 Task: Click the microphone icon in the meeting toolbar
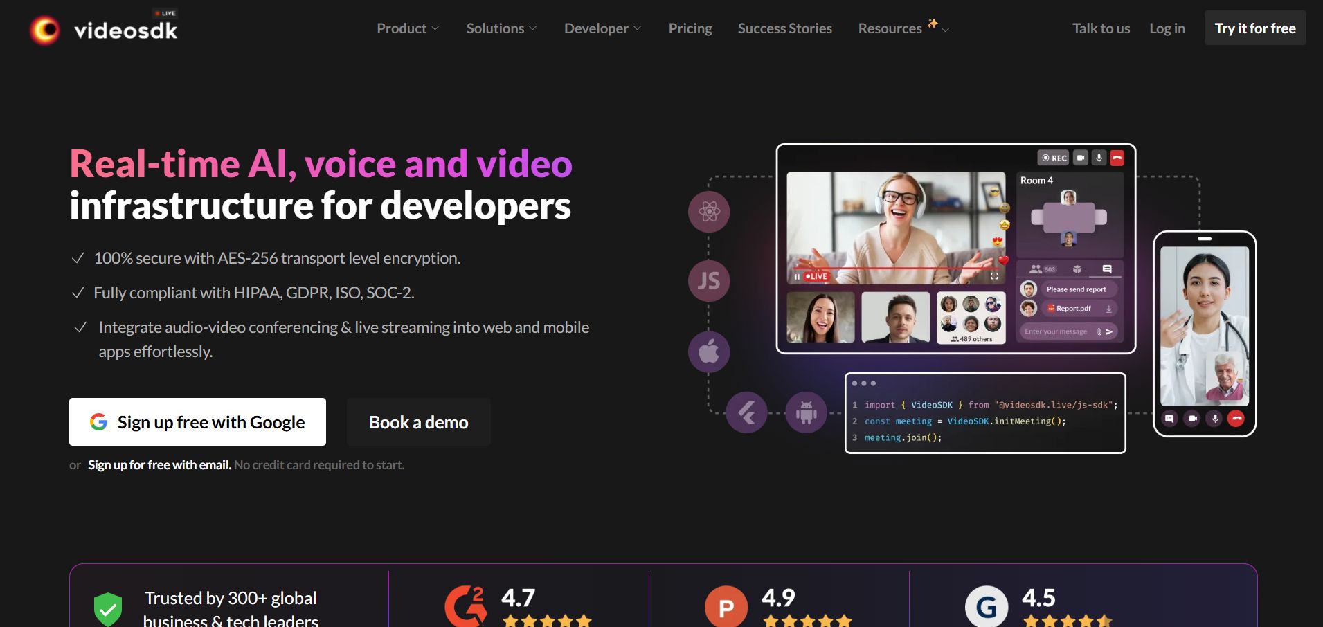(1099, 158)
